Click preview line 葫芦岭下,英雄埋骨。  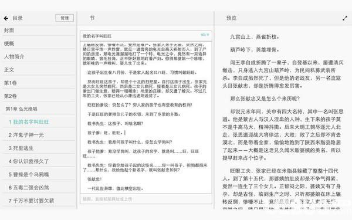[255, 50]
